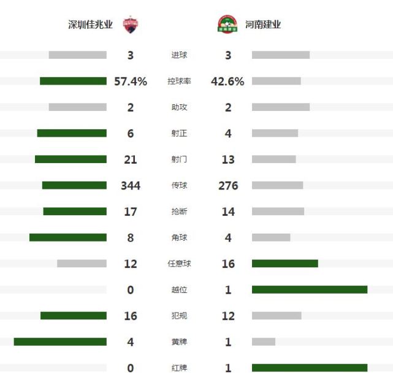Click the Shenzhen Kaisa team crest
393x380 pixels.
point(131,25)
